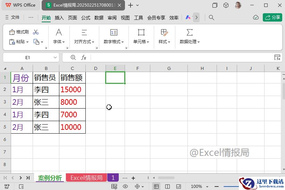Switch to Page Layout view icon

[x=167, y=187]
